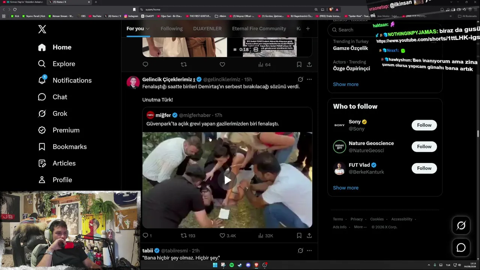Reply to the post with 64 views
Screen dimensions: 480x270
(145, 64)
